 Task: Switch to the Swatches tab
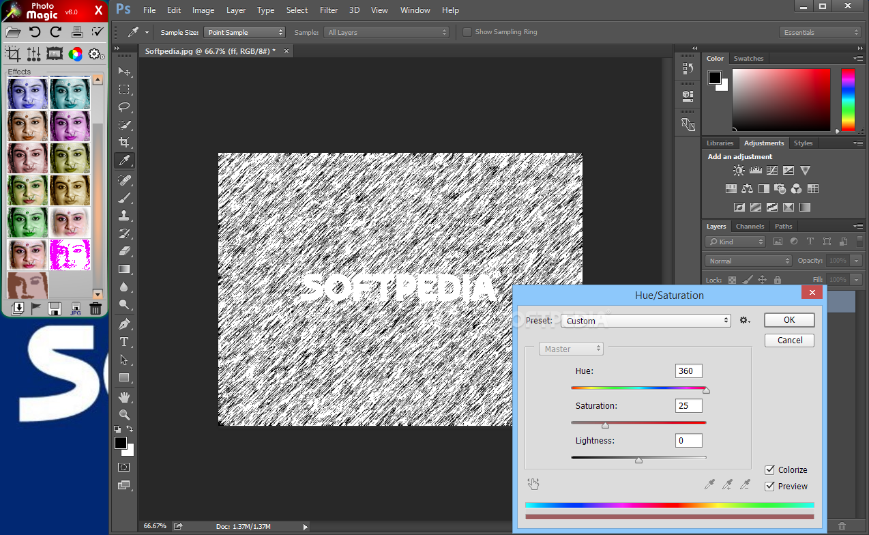[x=748, y=59]
